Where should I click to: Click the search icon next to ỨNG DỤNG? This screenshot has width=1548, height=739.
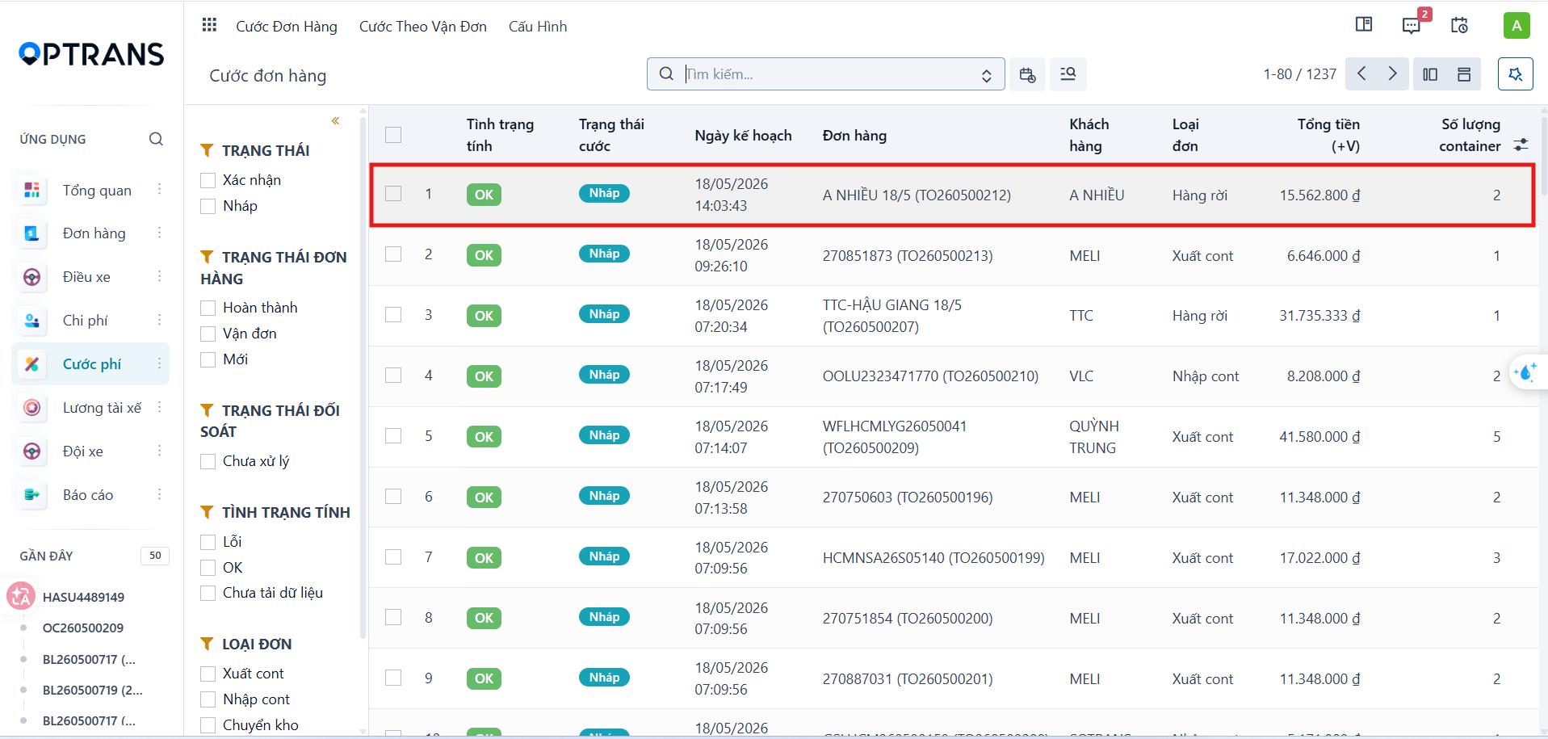click(x=156, y=139)
